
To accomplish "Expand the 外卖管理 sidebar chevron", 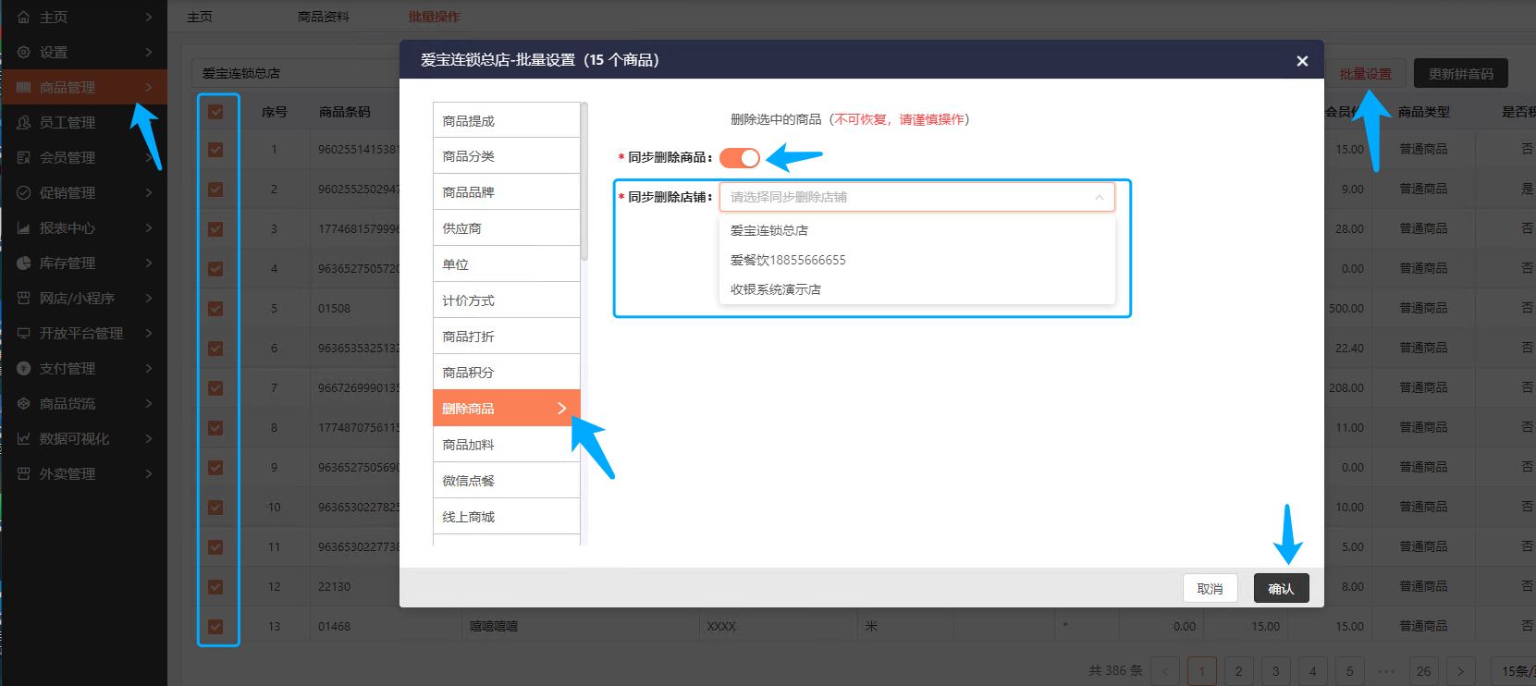I will coord(149,473).
